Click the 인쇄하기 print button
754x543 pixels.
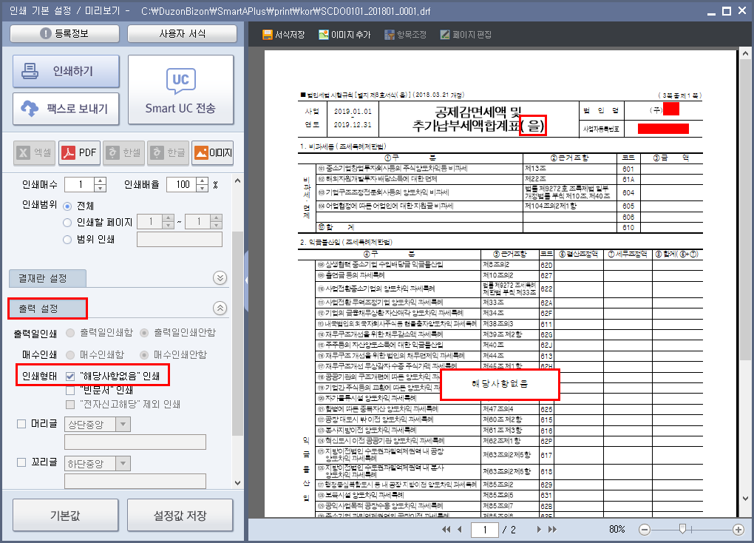click(66, 72)
